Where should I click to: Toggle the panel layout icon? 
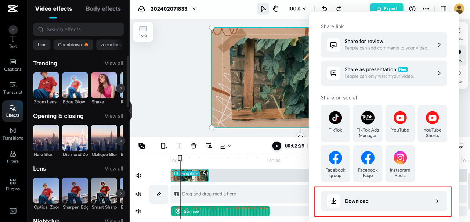pyautogui.click(x=444, y=9)
